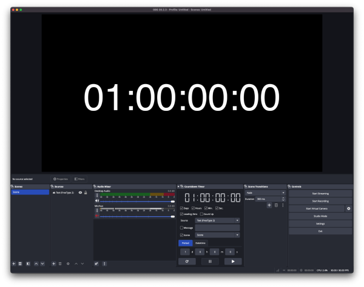Uncheck the Leading Zero checkbox
This screenshot has width=364, height=287.
pyautogui.click(x=182, y=214)
